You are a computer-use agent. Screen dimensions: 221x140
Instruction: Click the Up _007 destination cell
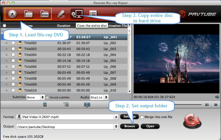click(110, 72)
